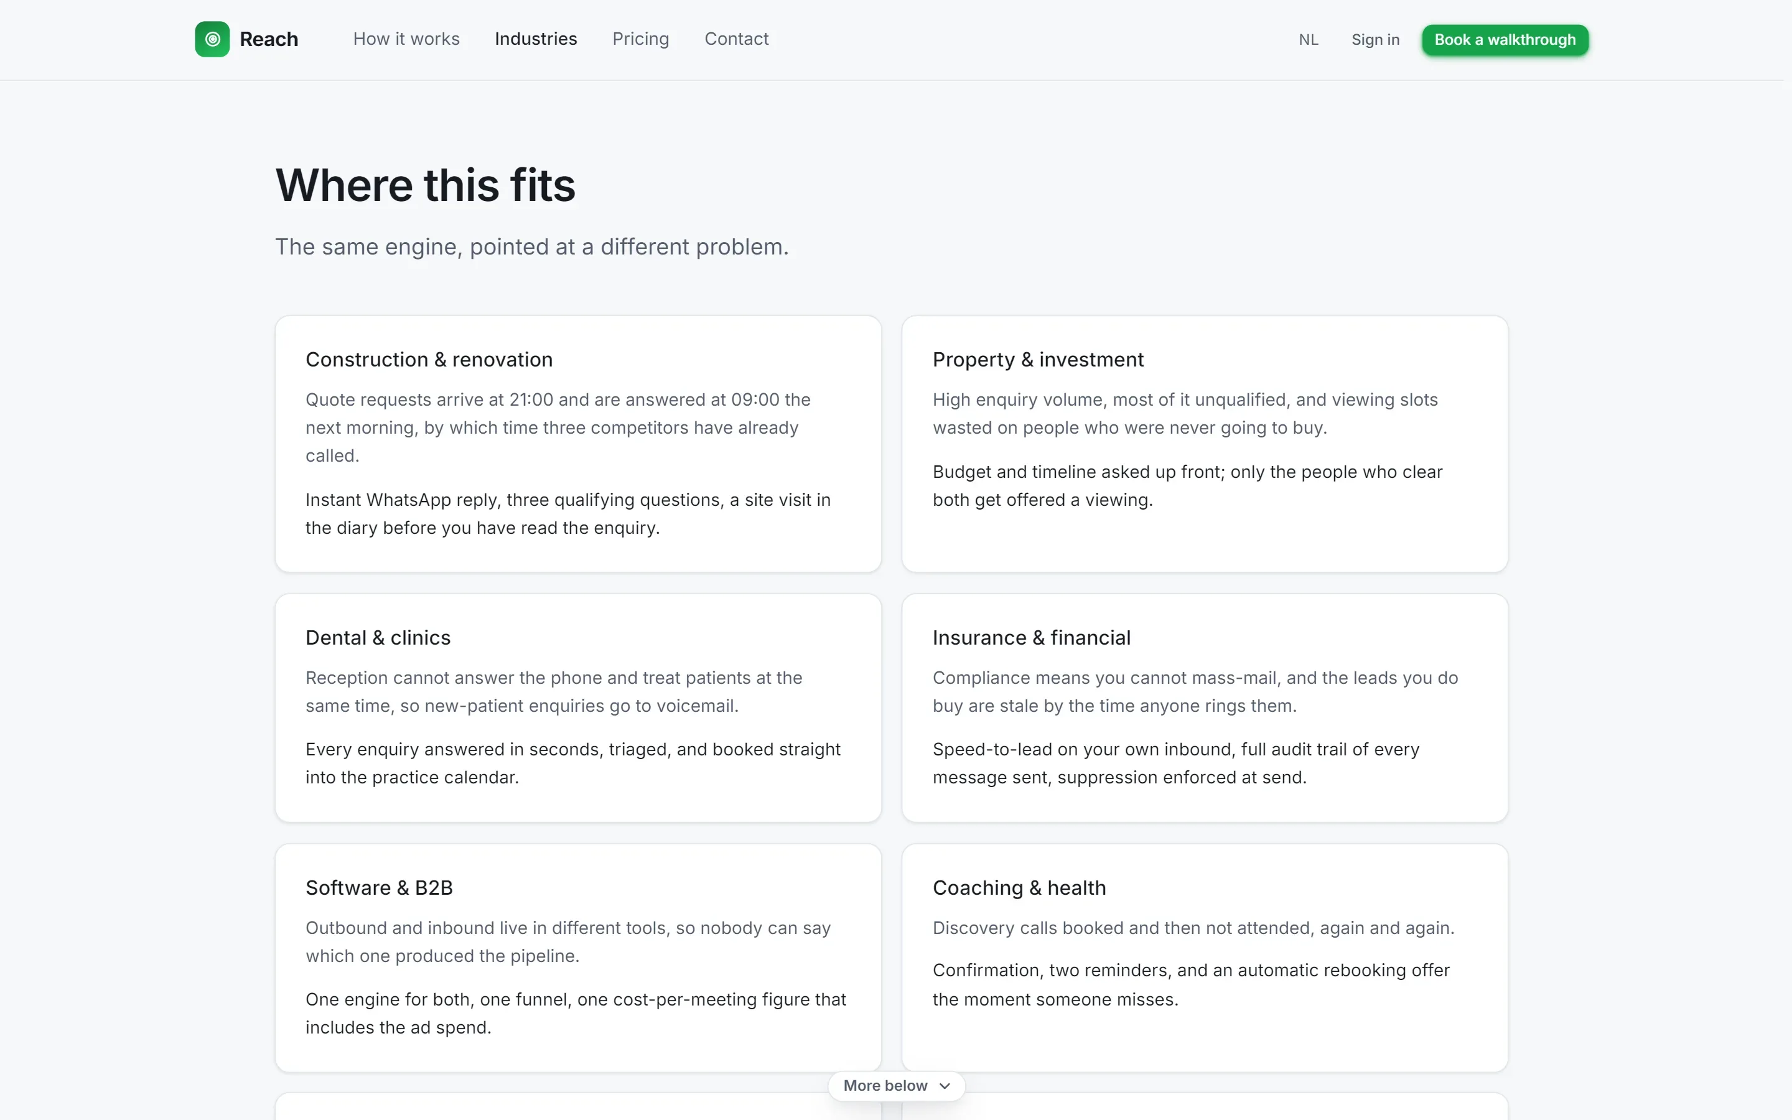Click the More below label

[885, 1086]
